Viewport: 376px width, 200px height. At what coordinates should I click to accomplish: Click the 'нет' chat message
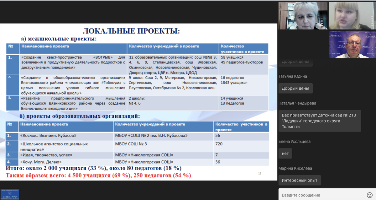(x=285, y=153)
